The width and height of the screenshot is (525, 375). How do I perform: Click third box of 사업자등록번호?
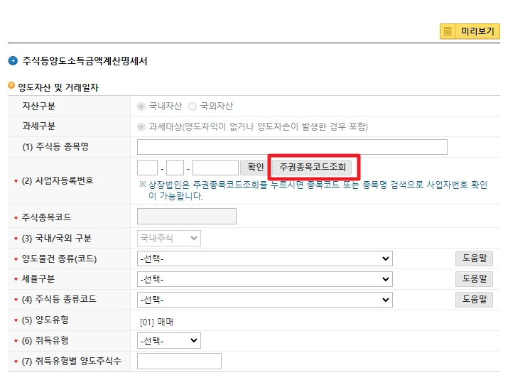(215, 168)
